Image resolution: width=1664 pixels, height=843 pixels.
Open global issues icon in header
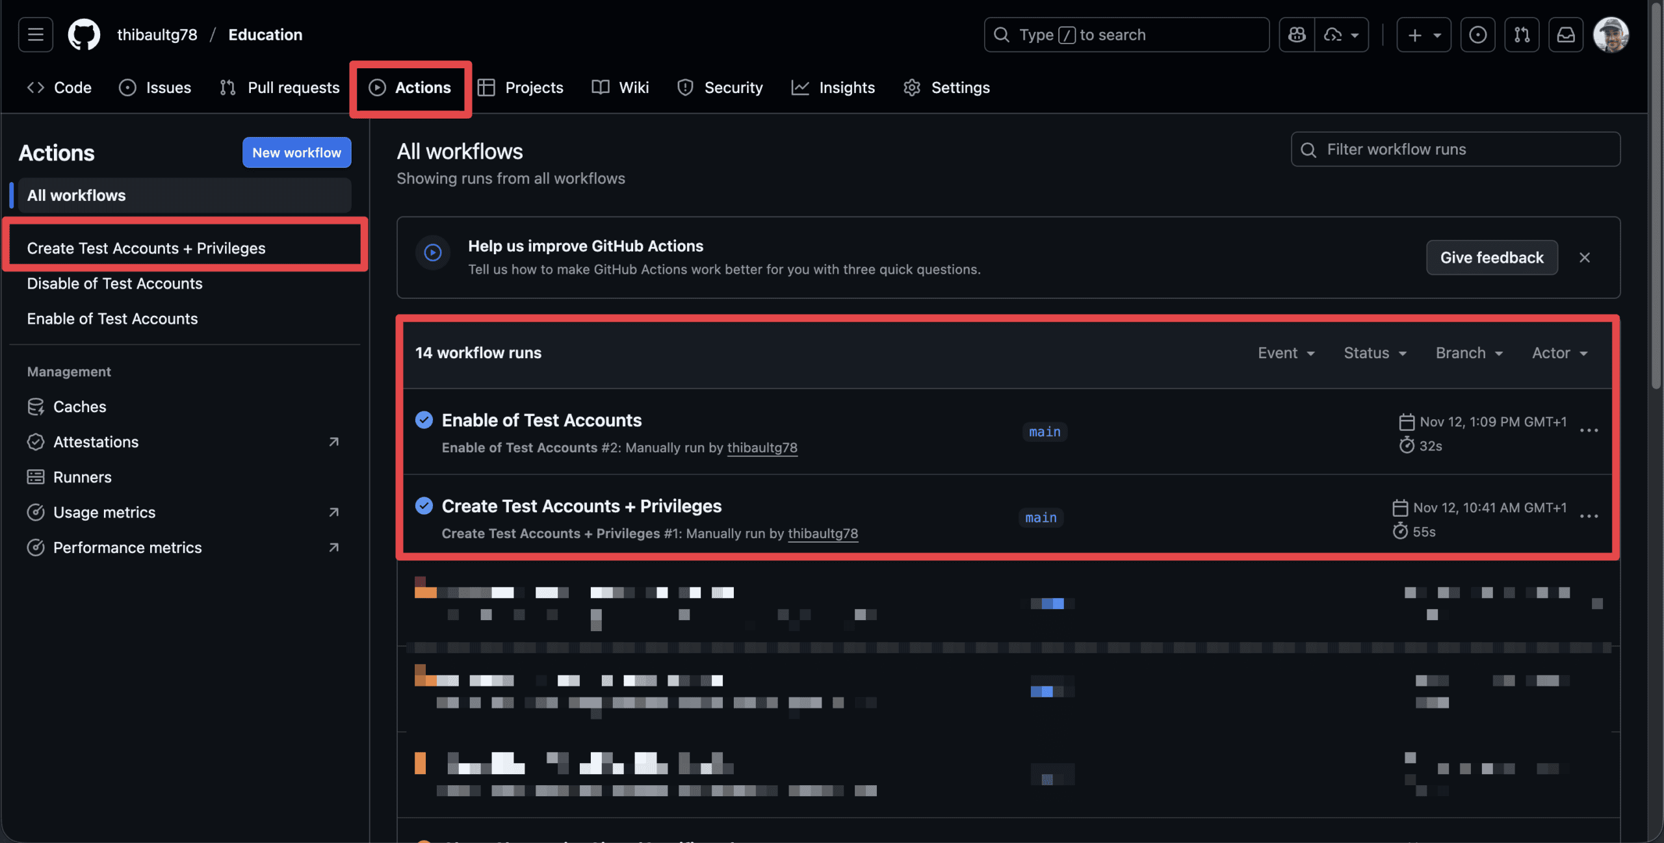click(x=1477, y=34)
